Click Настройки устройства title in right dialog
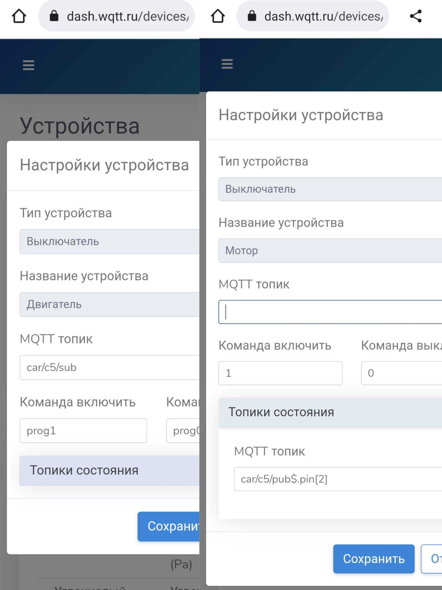 pyautogui.click(x=301, y=115)
